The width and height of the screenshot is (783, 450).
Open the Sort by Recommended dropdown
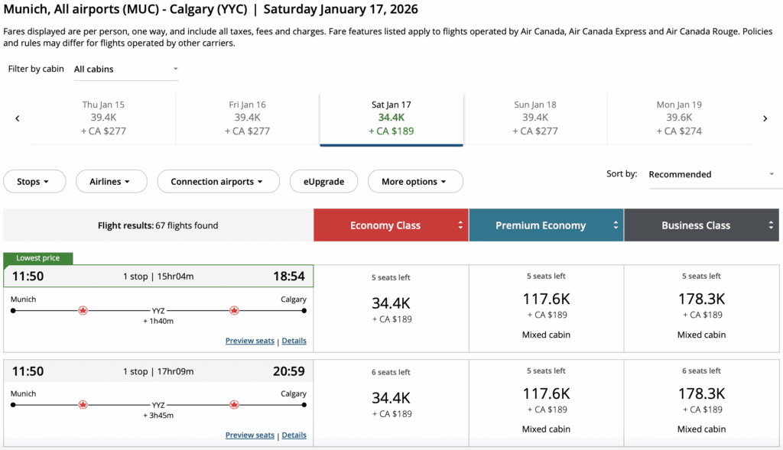click(711, 174)
